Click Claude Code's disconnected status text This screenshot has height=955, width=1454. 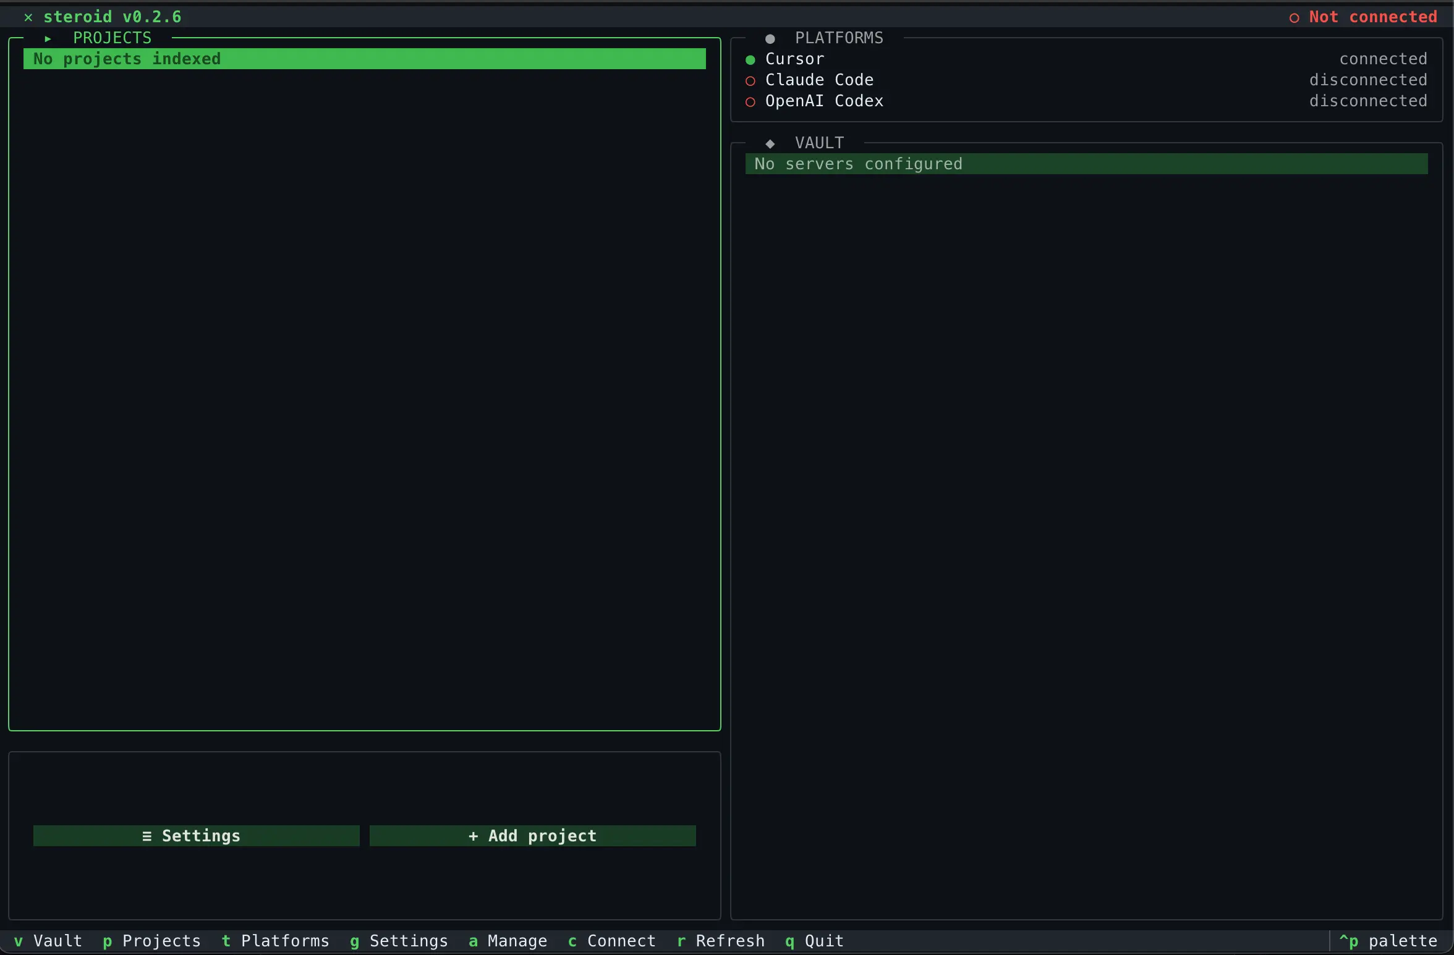1369,80
